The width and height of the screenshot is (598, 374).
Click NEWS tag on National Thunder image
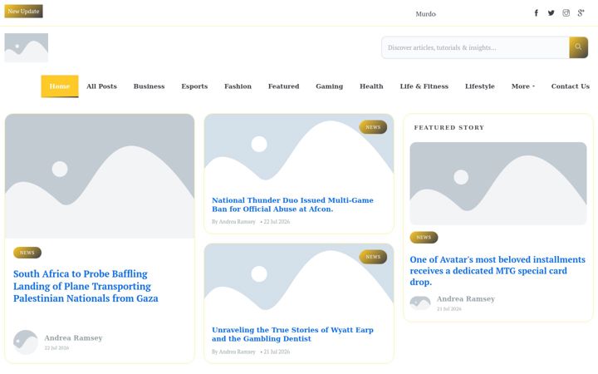[x=373, y=127]
